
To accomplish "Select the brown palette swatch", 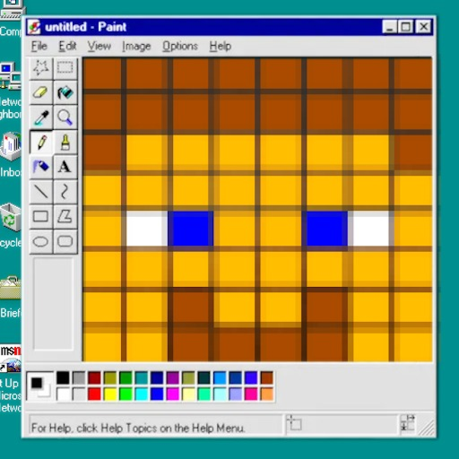I will [x=267, y=378].
